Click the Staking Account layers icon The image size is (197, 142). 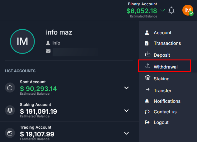(x=10, y=110)
